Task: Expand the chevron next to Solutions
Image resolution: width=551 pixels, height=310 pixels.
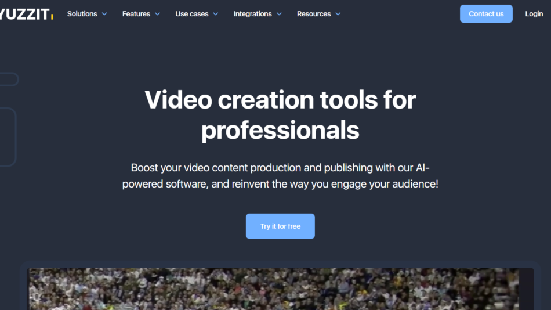Action: (x=104, y=14)
